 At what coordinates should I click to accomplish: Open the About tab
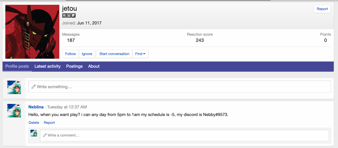pos(94,66)
